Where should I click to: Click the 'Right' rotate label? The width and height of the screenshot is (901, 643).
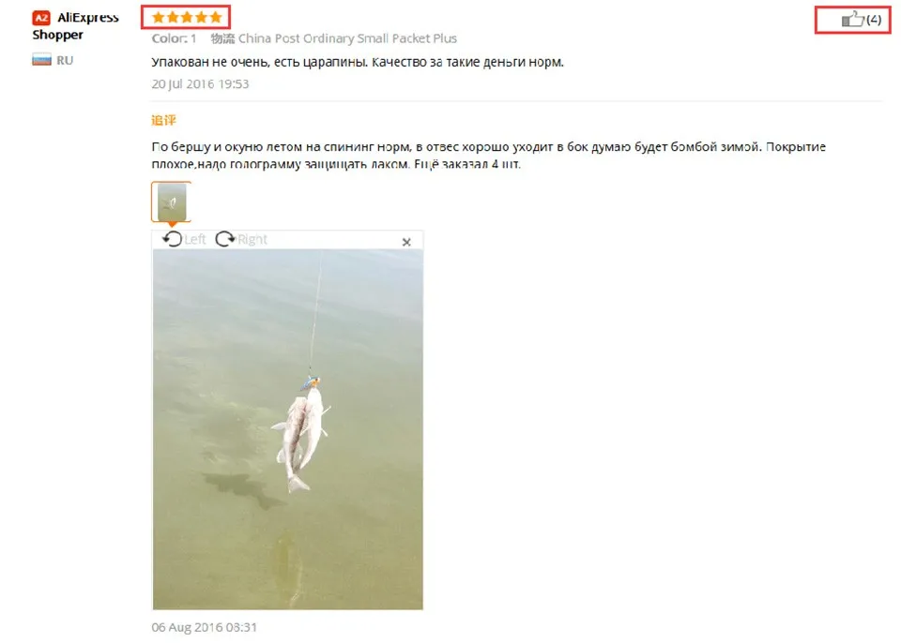click(252, 239)
